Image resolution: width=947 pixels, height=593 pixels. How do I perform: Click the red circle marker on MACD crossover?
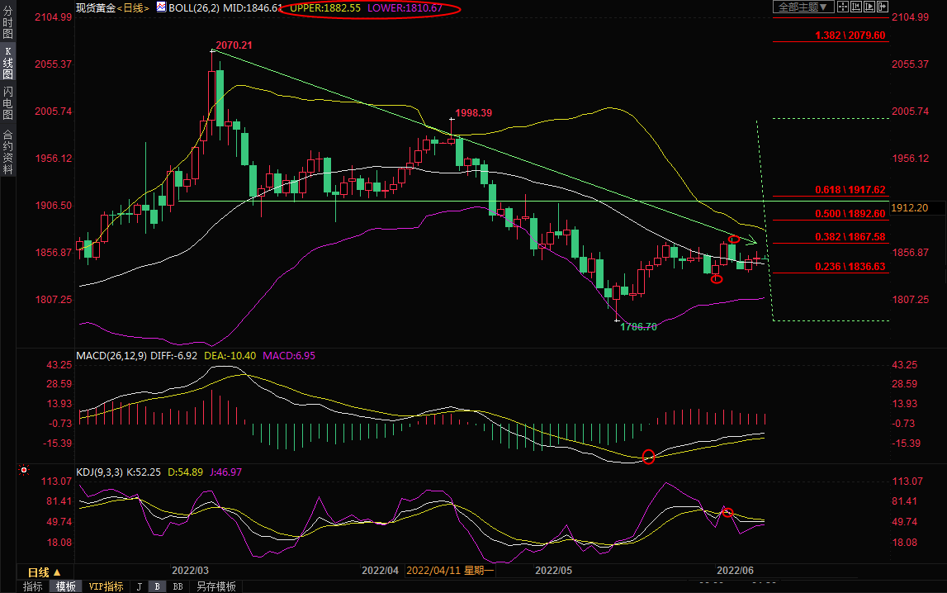648,457
